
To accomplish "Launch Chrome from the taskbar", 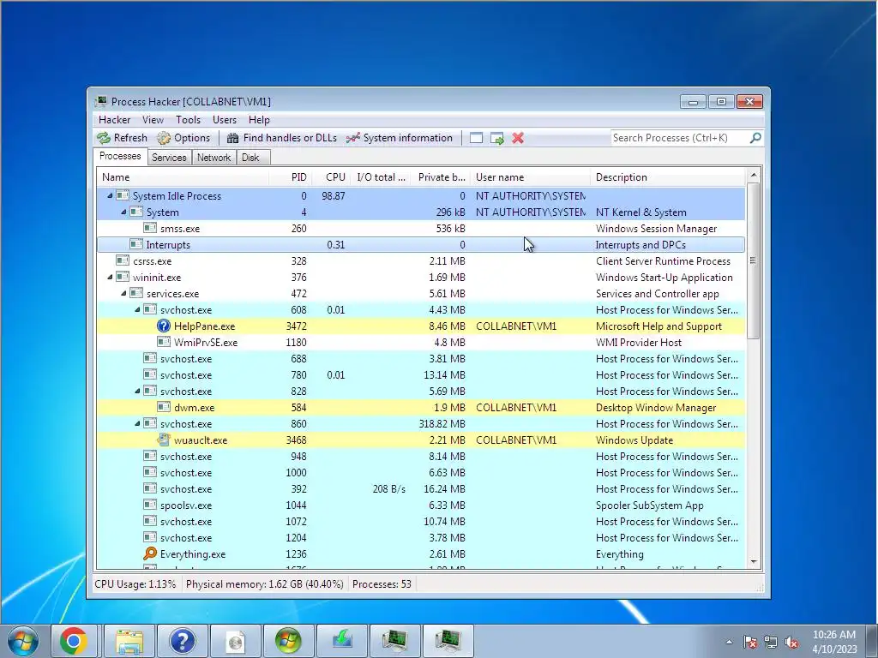I will coord(74,641).
